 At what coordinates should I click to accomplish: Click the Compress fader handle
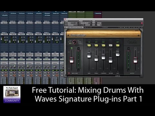point(103,56)
